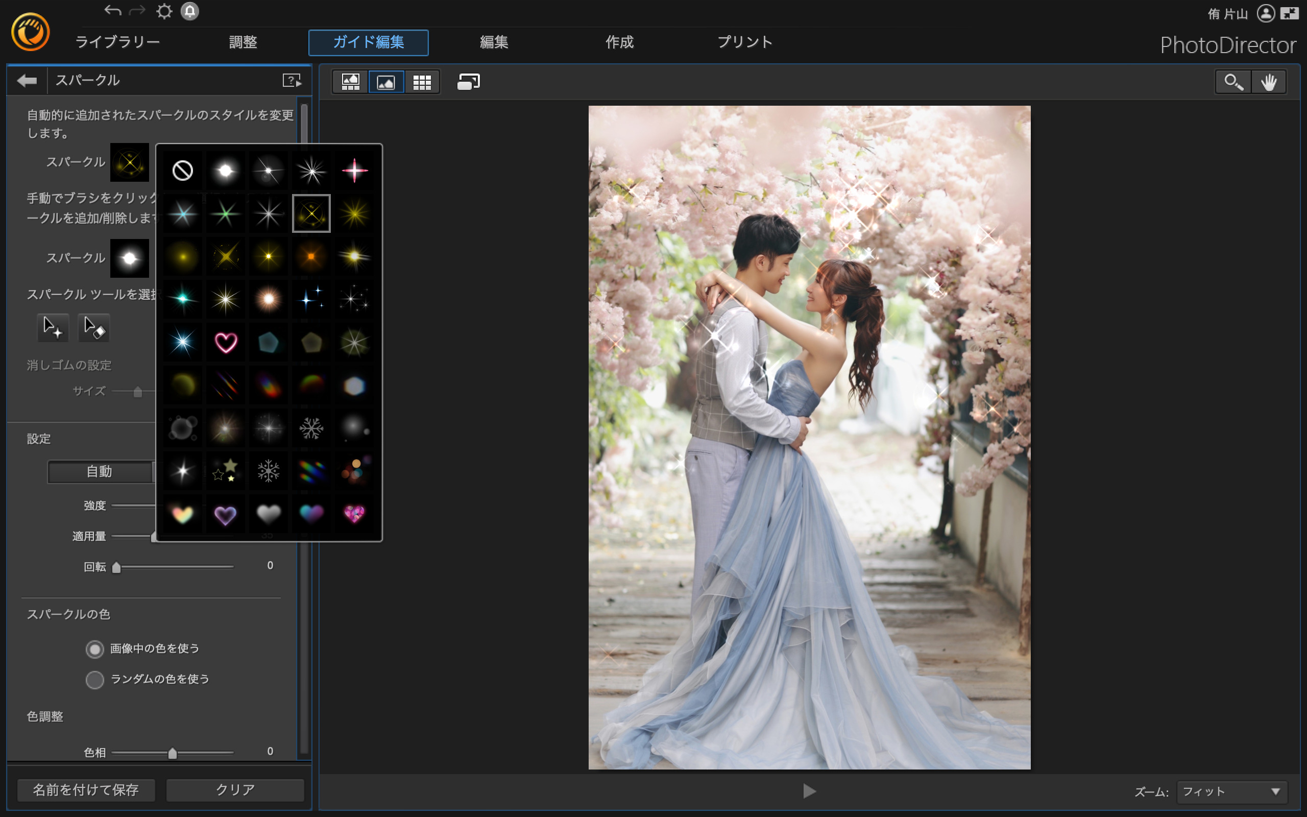Switch to single image viewer mode
This screenshot has height=817, width=1307.
[x=385, y=82]
